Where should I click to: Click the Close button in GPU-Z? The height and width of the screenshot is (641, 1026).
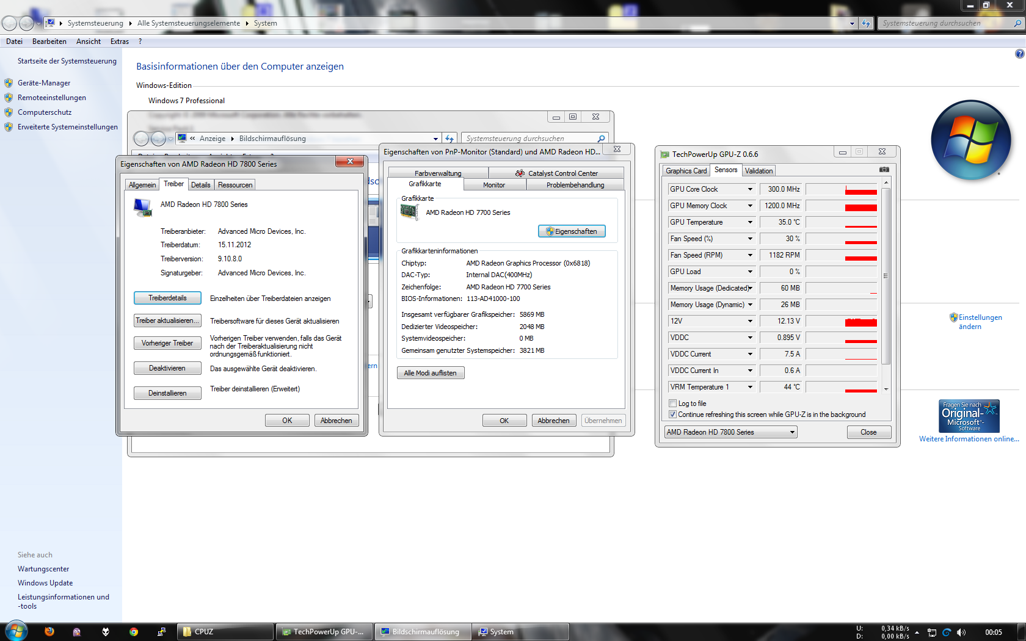tap(868, 432)
